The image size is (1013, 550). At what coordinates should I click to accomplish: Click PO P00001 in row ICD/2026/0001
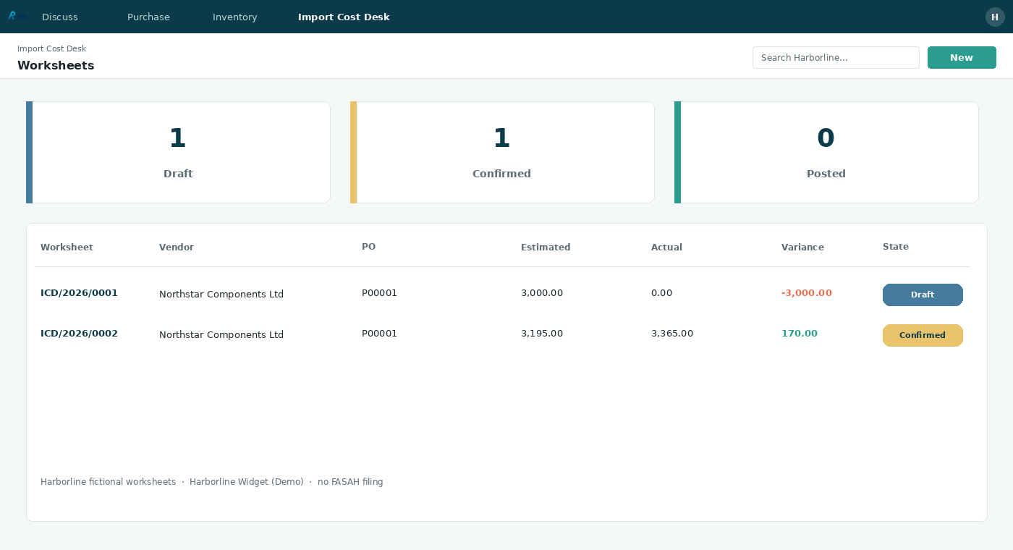tap(379, 293)
